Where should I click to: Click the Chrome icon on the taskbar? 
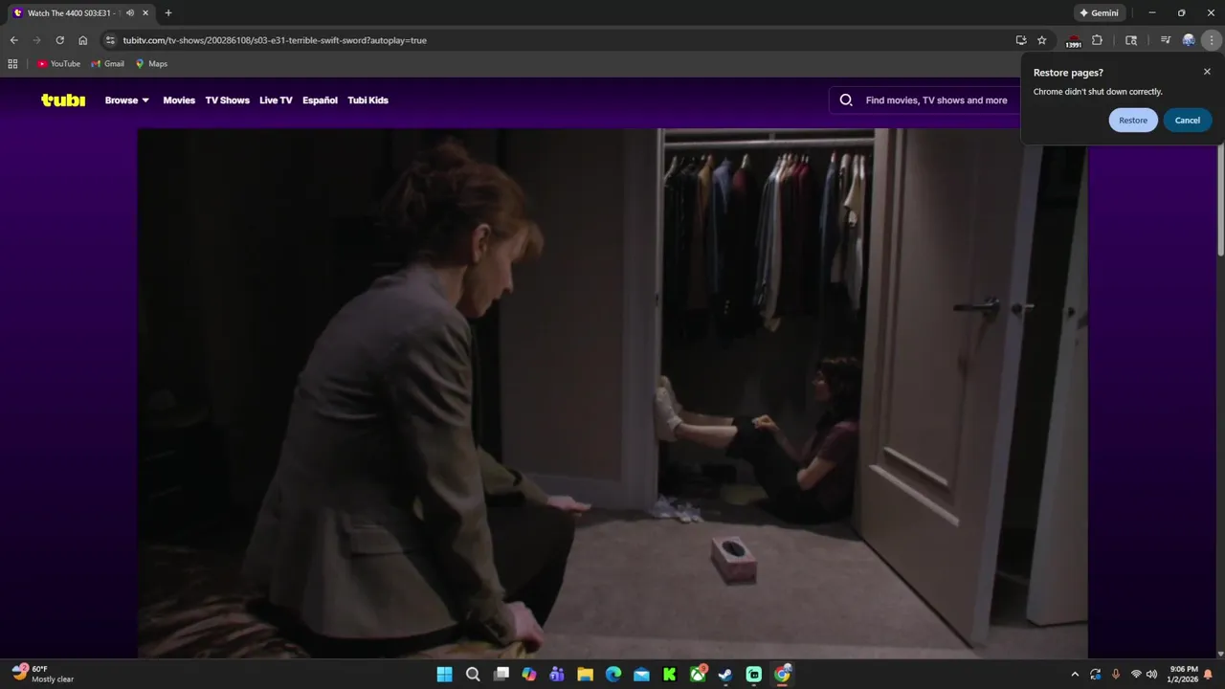(782, 674)
